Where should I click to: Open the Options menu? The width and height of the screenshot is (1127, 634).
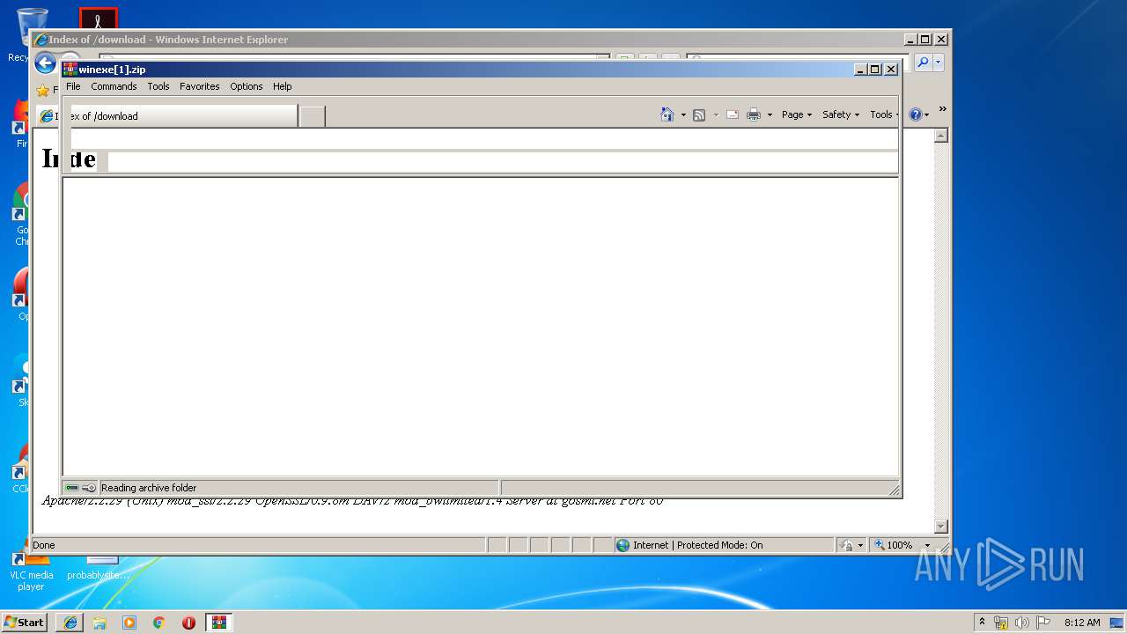[x=247, y=86]
